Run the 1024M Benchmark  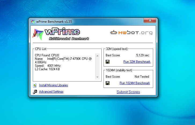click(135, 83)
